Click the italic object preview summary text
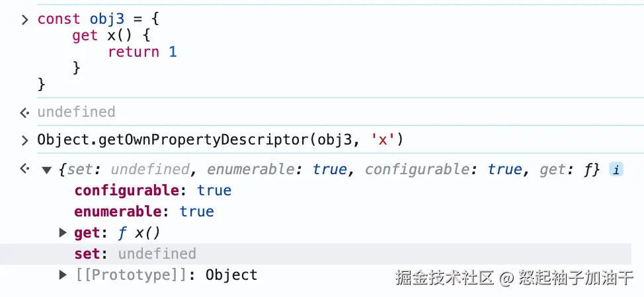 [x=329, y=170]
